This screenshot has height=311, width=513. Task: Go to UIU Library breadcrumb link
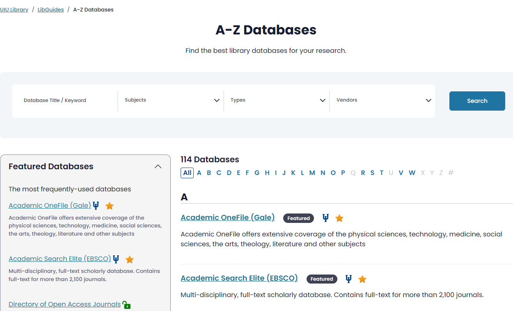pos(14,9)
